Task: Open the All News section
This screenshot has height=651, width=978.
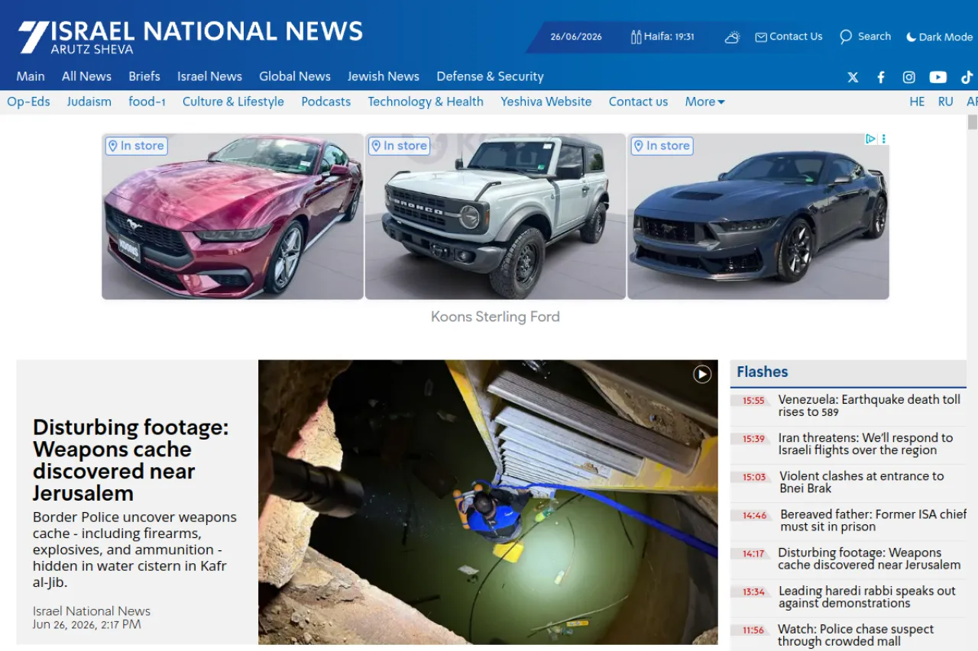Action: click(x=86, y=76)
